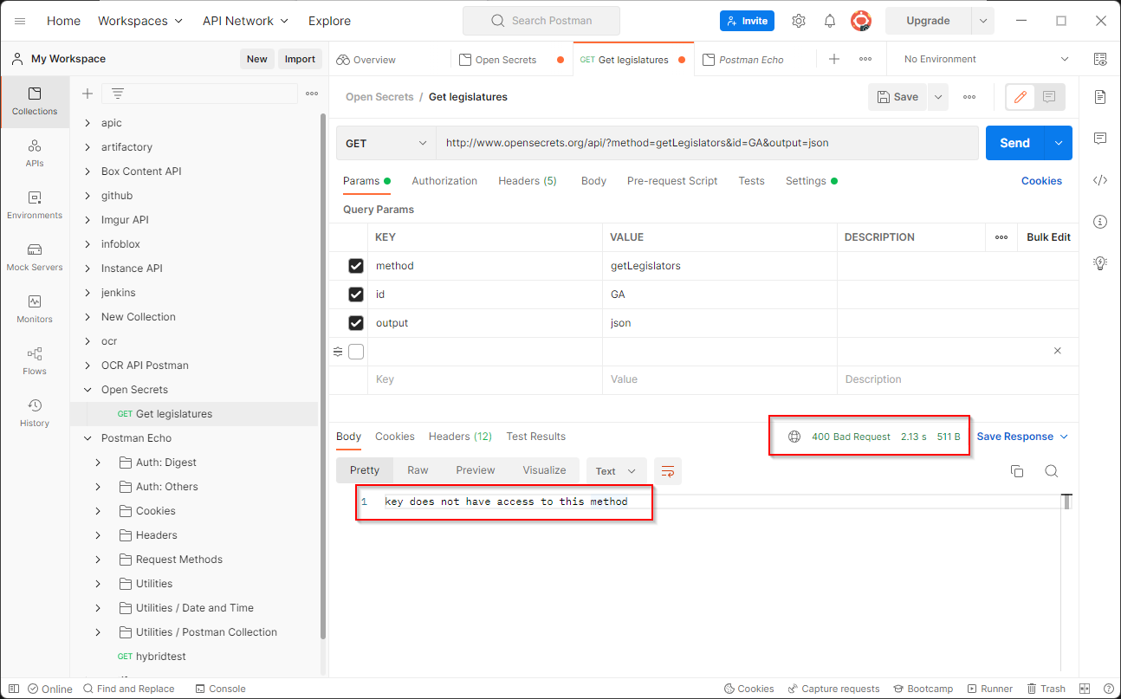Open the GET request method dropdown

tap(386, 142)
